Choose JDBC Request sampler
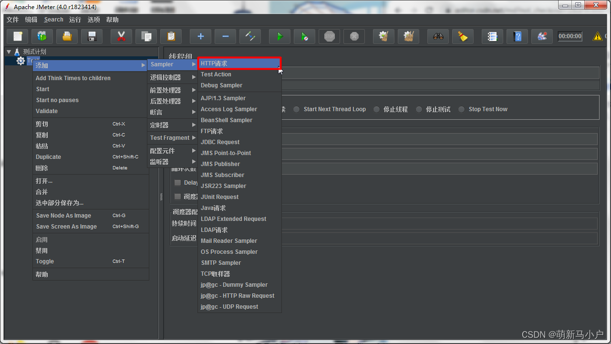 tap(239, 142)
